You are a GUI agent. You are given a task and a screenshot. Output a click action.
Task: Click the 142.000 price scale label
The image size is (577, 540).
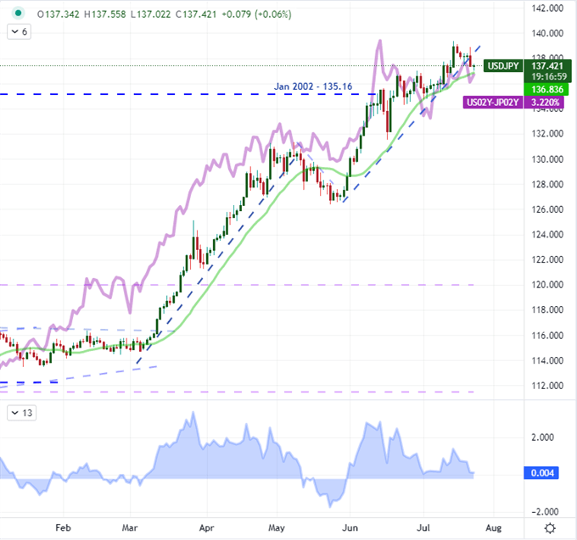point(547,8)
